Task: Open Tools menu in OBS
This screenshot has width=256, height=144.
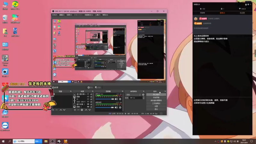Action: [98, 15]
